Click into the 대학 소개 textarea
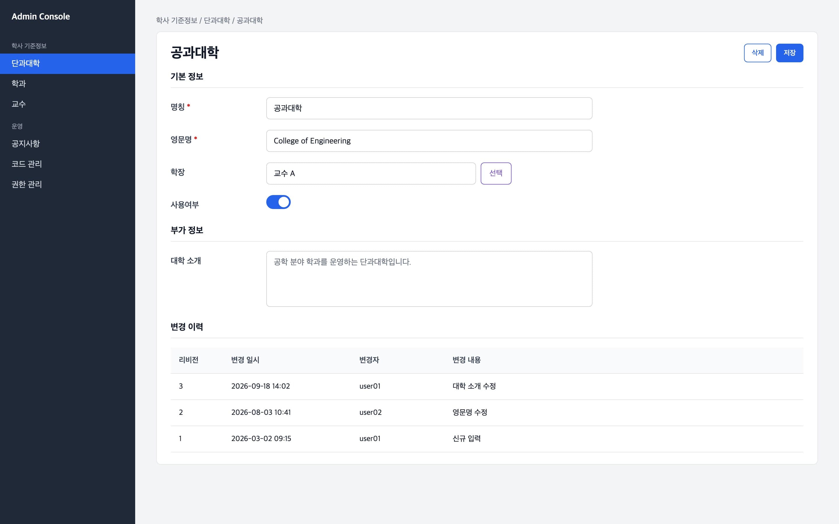This screenshot has height=524, width=839. point(429,279)
